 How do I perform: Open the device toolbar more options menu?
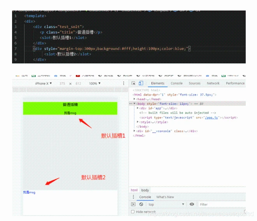point(123,83)
